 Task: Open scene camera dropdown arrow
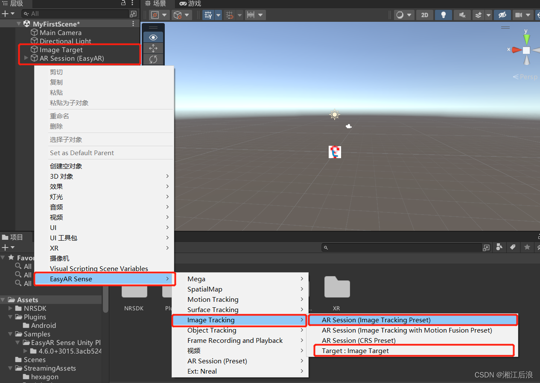tap(528, 15)
